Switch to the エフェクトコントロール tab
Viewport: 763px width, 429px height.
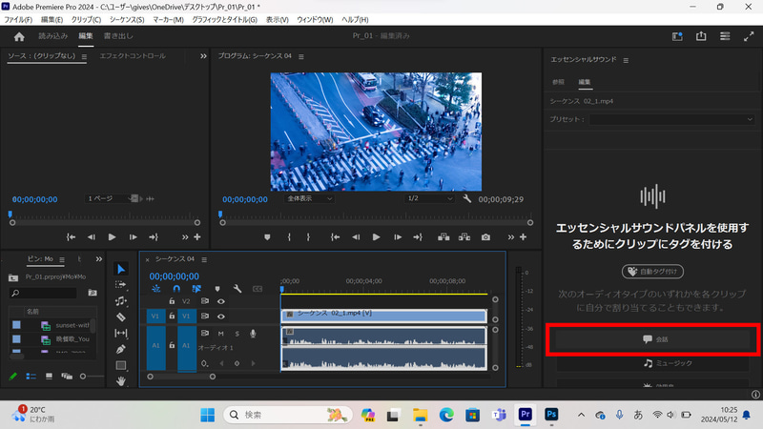click(133, 56)
